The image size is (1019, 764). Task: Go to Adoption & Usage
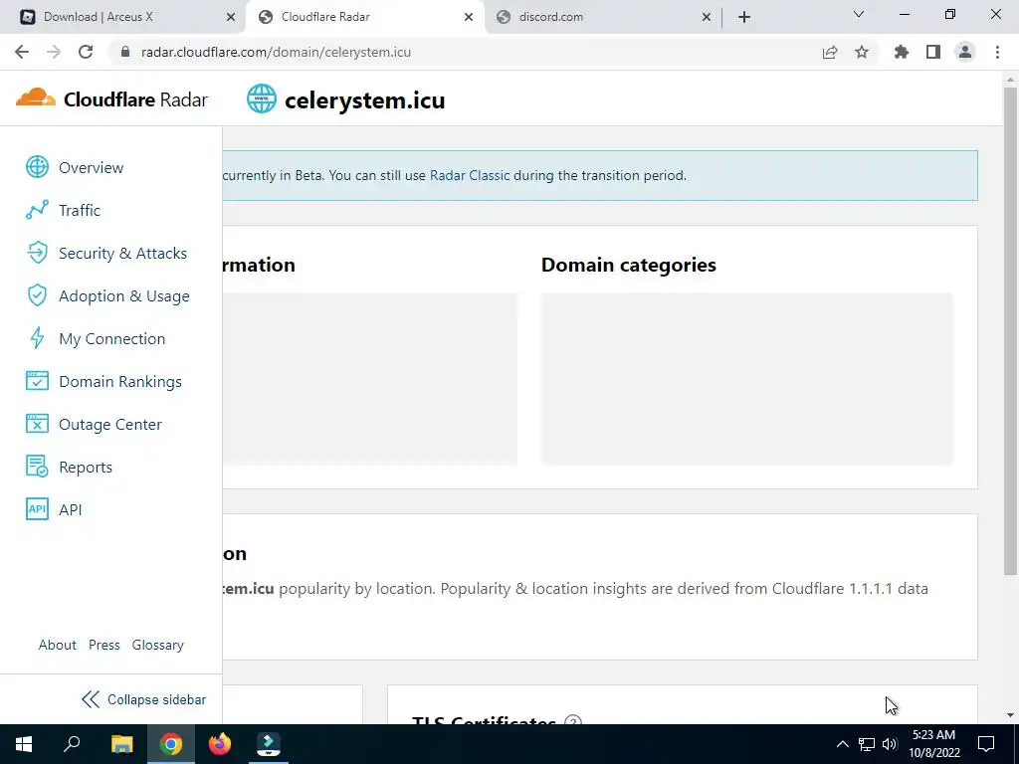[x=124, y=296]
